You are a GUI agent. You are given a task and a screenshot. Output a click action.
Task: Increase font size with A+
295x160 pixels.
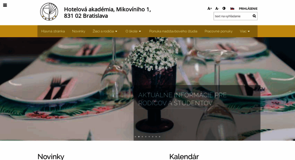click(210, 8)
